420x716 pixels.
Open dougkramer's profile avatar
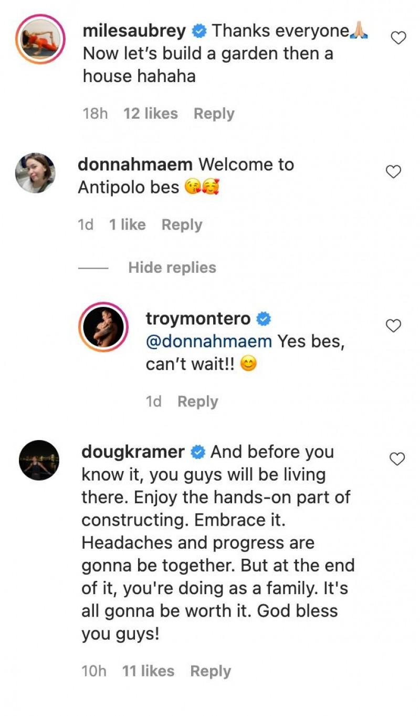pyautogui.click(x=39, y=460)
